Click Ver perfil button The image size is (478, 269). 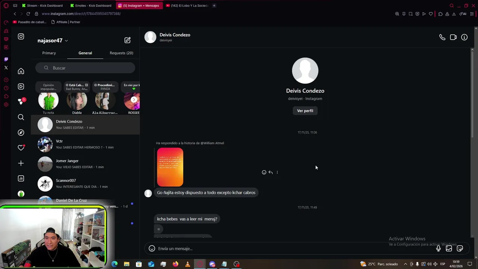(305, 111)
